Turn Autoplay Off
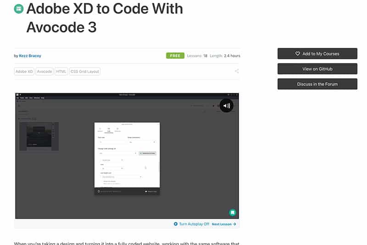Screen dimensions: 367x245 191,224
